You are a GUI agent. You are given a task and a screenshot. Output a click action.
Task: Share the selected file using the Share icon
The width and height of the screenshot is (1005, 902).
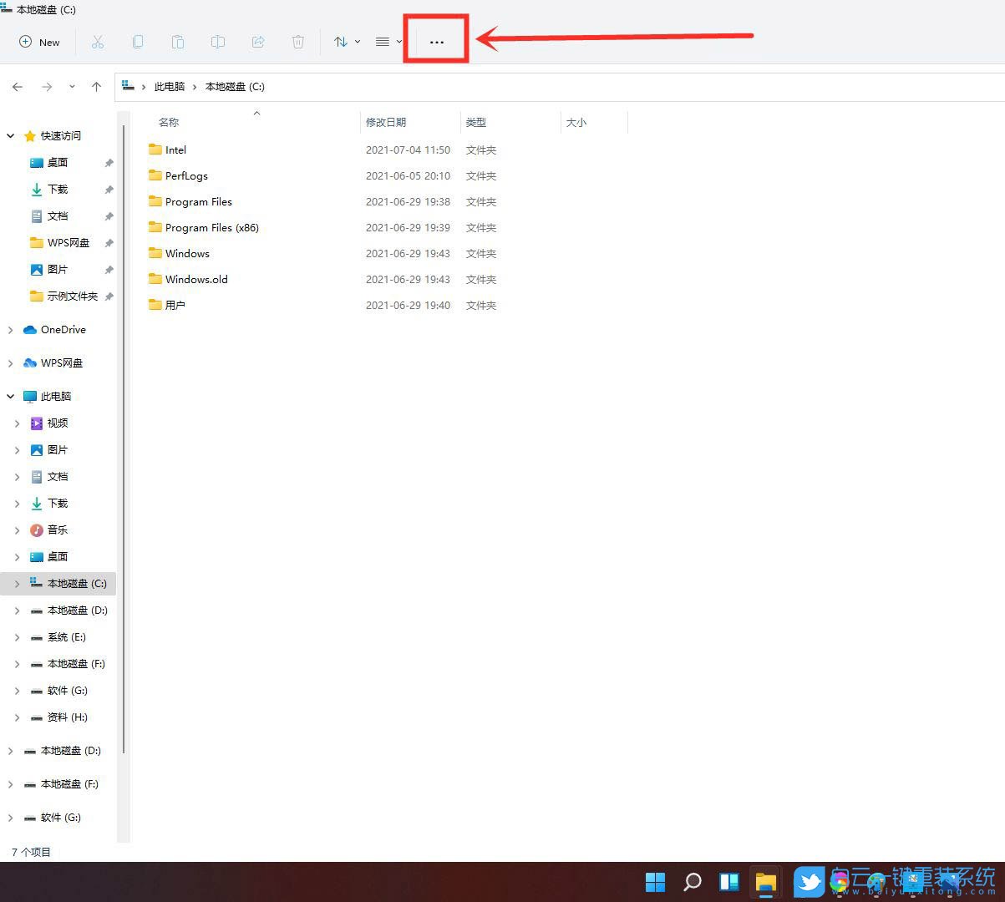click(x=258, y=42)
